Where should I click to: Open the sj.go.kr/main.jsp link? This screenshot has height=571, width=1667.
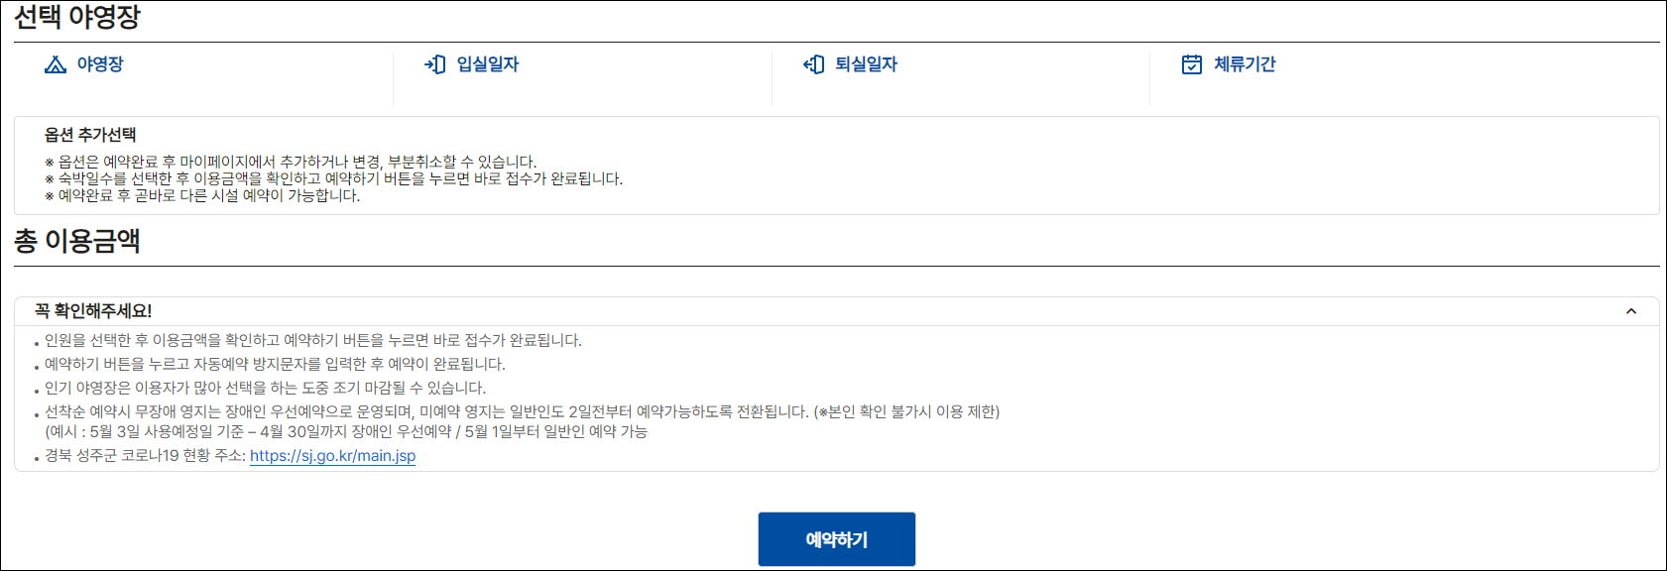click(332, 456)
